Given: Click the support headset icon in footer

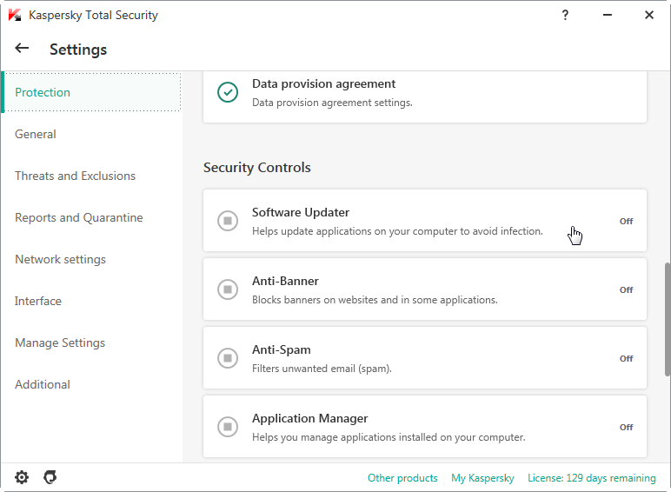Looking at the screenshot, I should tap(50, 477).
